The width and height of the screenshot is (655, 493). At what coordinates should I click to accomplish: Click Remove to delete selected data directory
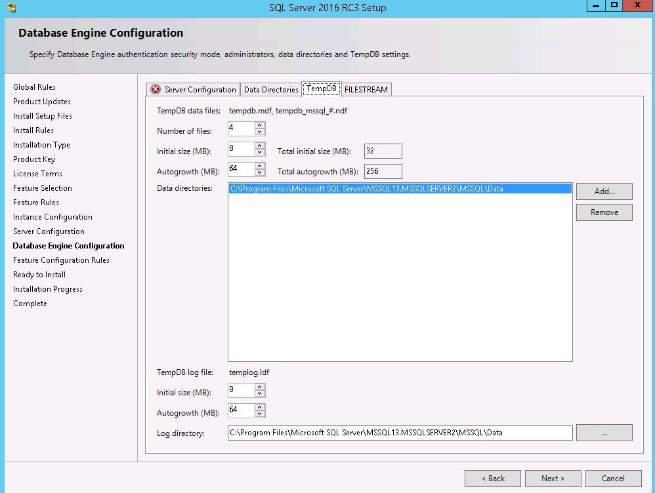click(x=604, y=212)
